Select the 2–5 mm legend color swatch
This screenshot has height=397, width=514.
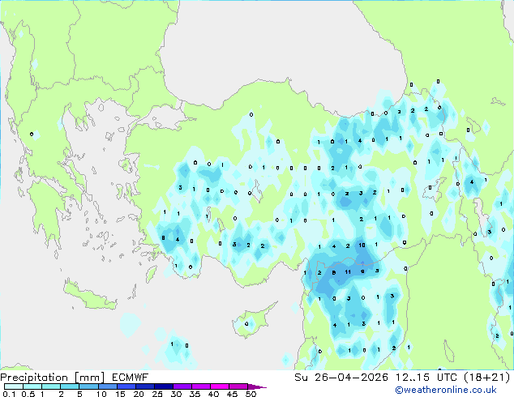click(x=70, y=386)
